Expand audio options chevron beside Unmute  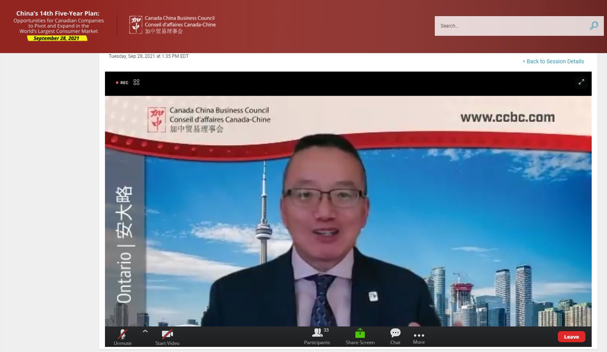(145, 331)
